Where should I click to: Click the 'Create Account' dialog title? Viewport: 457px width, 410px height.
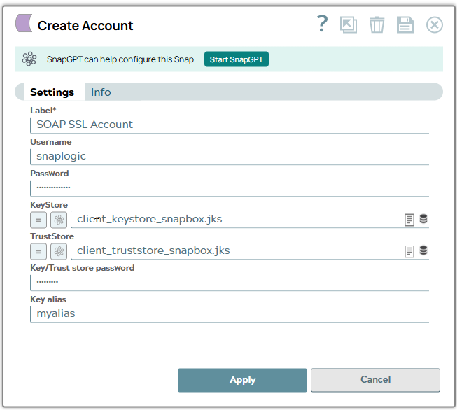pos(85,26)
